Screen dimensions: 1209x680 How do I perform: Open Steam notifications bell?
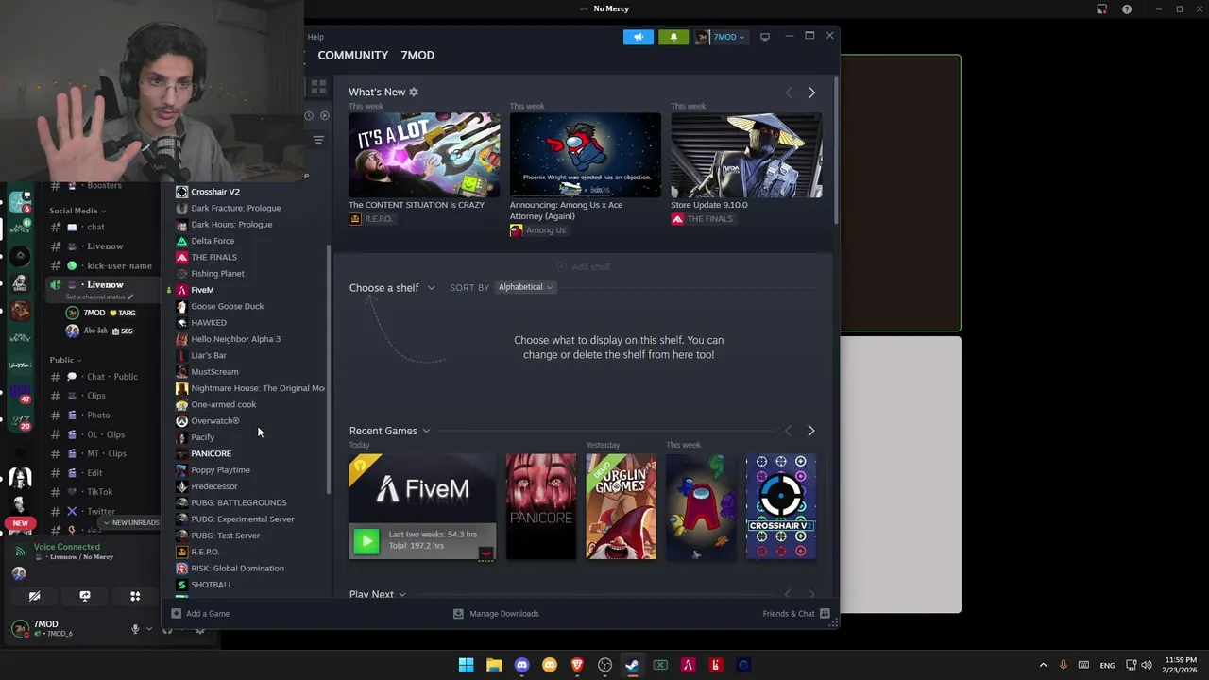point(673,37)
